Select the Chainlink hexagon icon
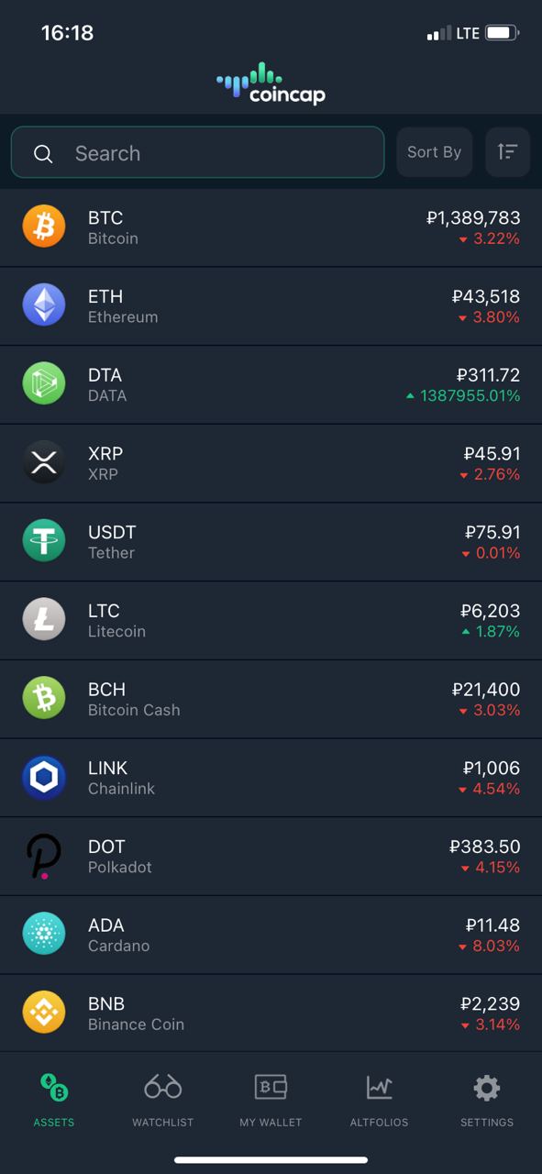 (44, 777)
